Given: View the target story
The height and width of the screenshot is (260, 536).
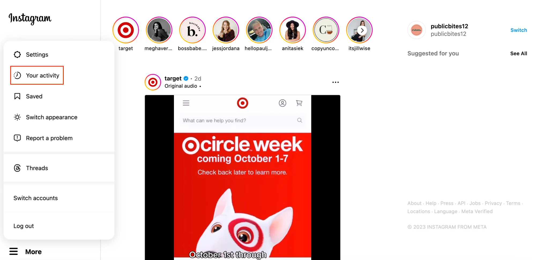Looking at the screenshot, I should (x=126, y=30).
